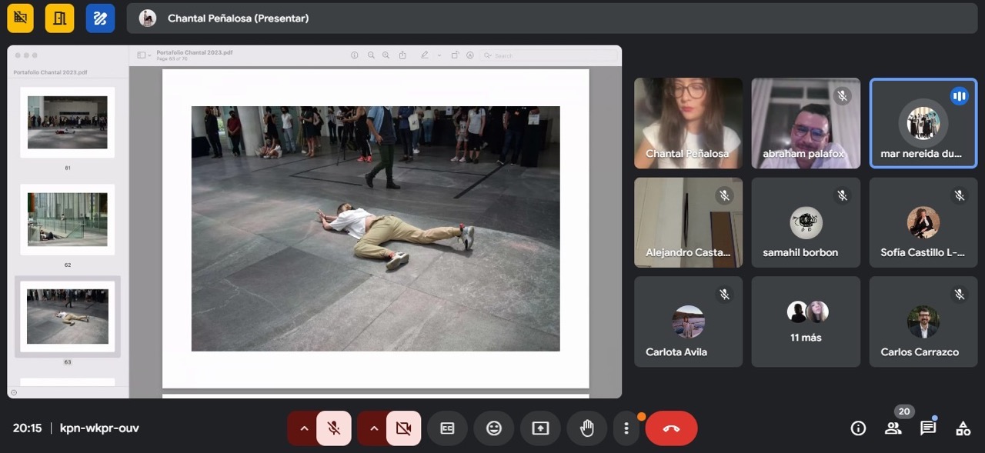The width and height of the screenshot is (985, 453).
Task: Unmute the microphone
Action: (x=334, y=428)
